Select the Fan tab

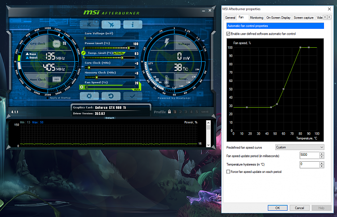click(x=241, y=17)
